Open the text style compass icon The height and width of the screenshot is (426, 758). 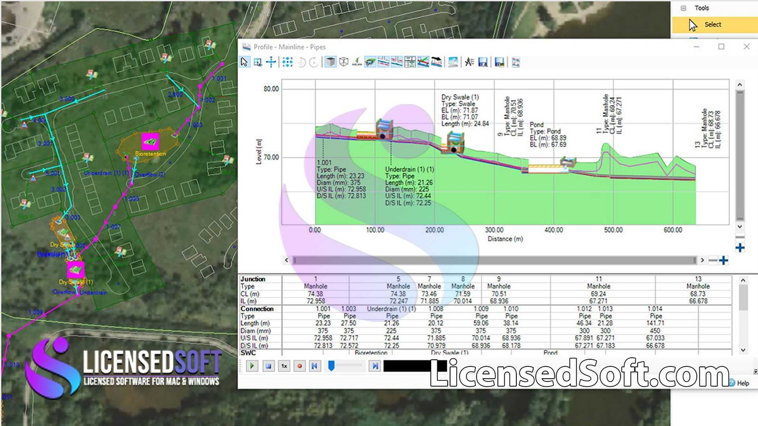(469, 62)
